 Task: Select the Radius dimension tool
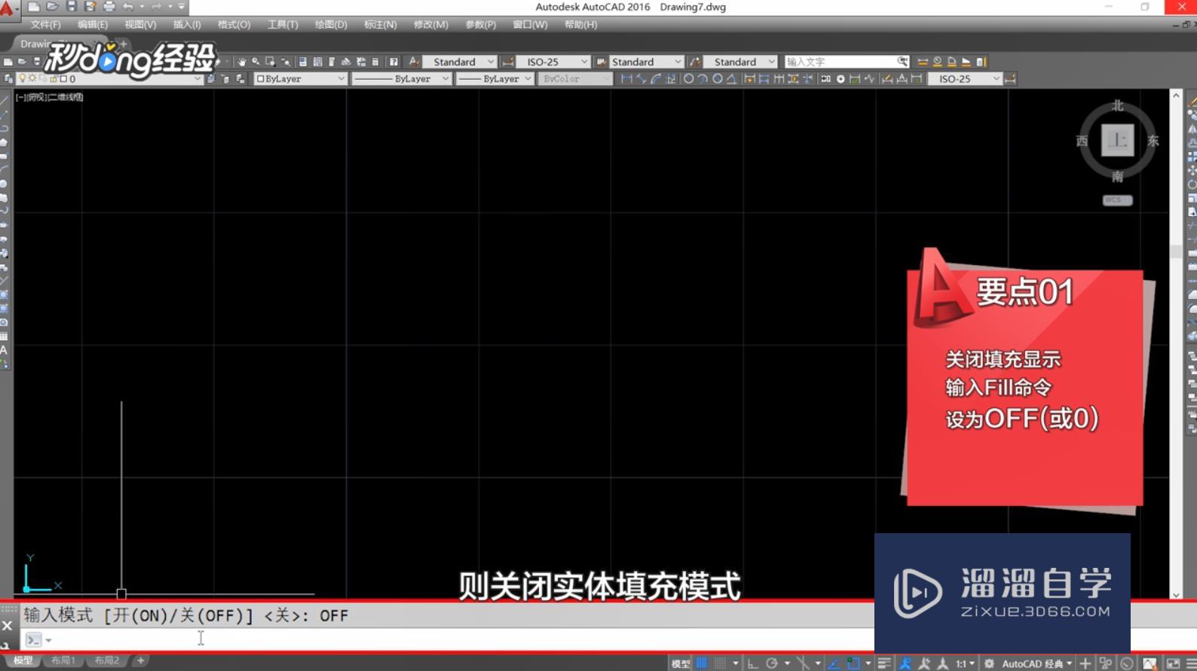point(688,78)
